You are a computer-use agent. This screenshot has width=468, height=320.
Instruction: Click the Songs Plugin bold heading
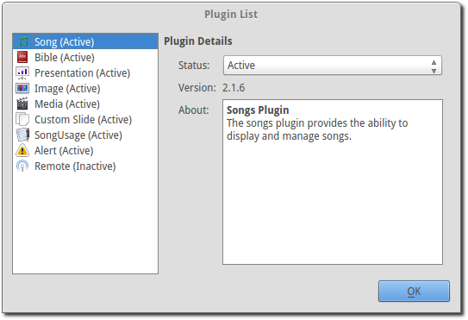coord(258,110)
